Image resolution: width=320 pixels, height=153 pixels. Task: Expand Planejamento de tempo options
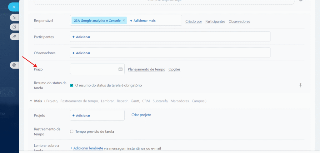coord(146,69)
